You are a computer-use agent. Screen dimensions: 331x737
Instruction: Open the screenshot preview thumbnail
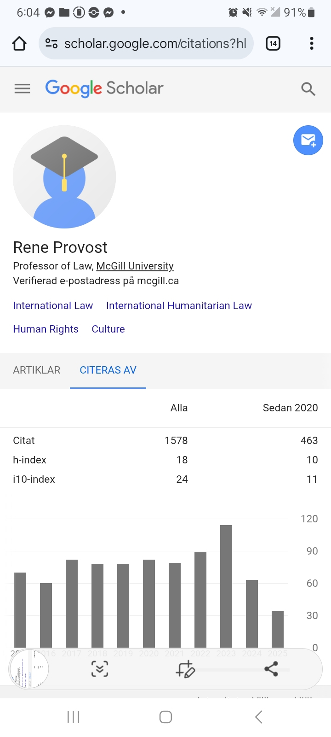[29, 669]
